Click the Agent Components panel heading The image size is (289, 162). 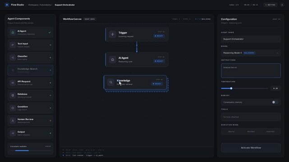pos(18,19)
